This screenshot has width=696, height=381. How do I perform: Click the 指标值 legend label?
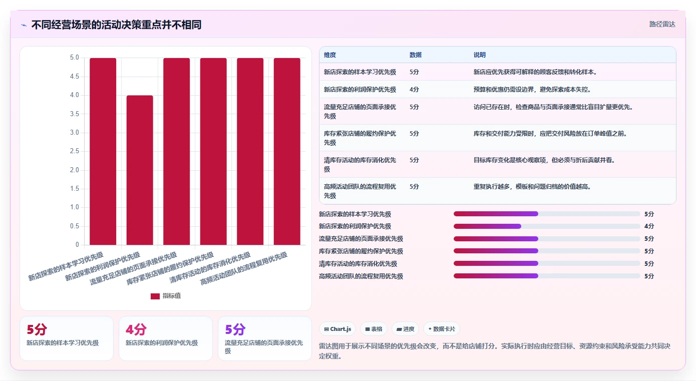(x=172, y=296)
